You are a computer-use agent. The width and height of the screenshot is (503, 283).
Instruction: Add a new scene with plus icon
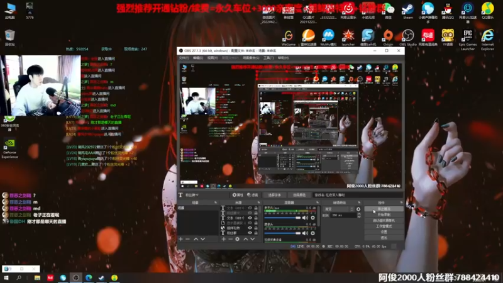point(180,239)
